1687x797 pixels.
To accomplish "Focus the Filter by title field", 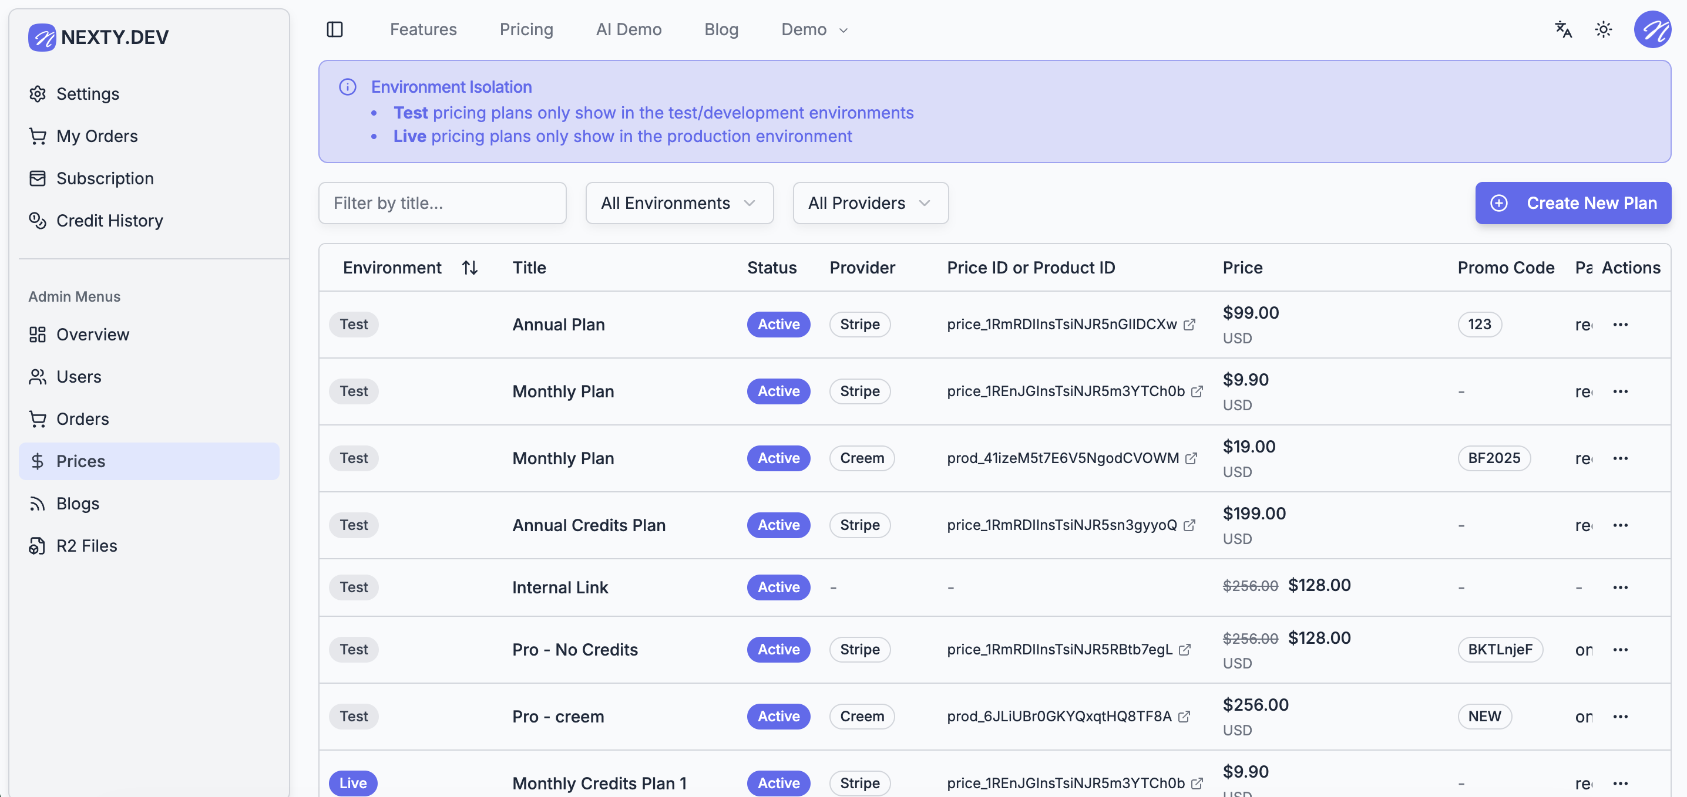I will (442, 204).
